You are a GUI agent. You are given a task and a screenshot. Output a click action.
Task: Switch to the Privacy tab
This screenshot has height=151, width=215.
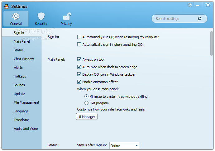[66, 19]
